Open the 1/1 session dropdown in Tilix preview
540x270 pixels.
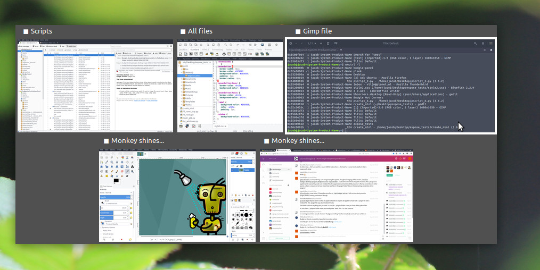[x=312, y=43]
